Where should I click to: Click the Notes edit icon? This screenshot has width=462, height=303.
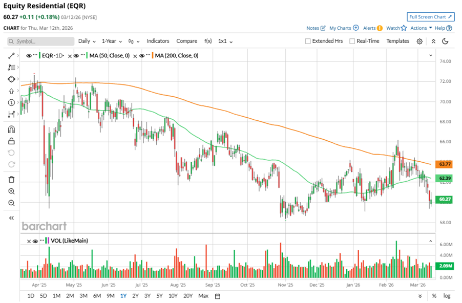pos(323,28)
